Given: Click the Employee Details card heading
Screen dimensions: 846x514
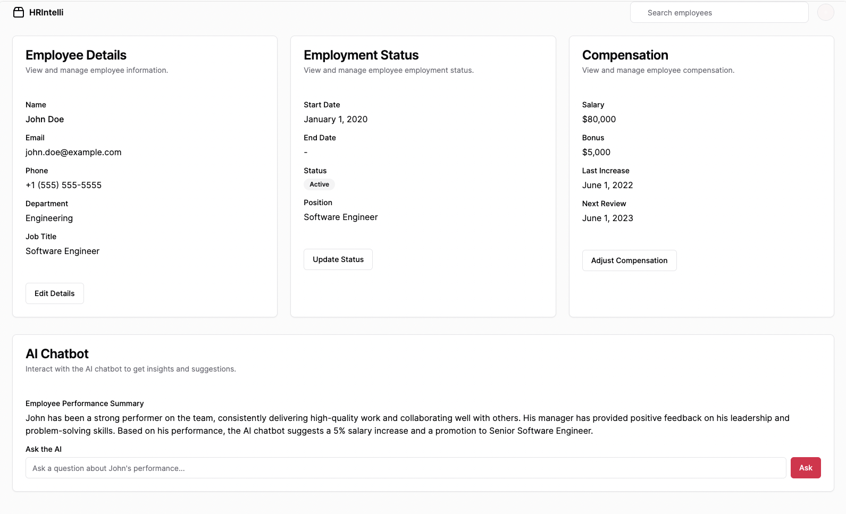Looking at the screenshot, I should pos(76,55).
